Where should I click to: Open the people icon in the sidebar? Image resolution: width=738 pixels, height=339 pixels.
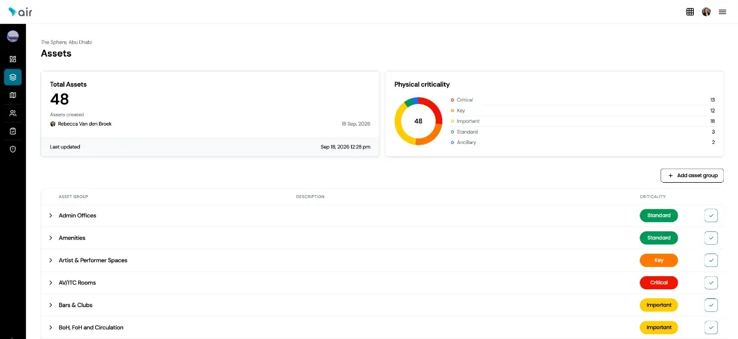pos(13,113)
